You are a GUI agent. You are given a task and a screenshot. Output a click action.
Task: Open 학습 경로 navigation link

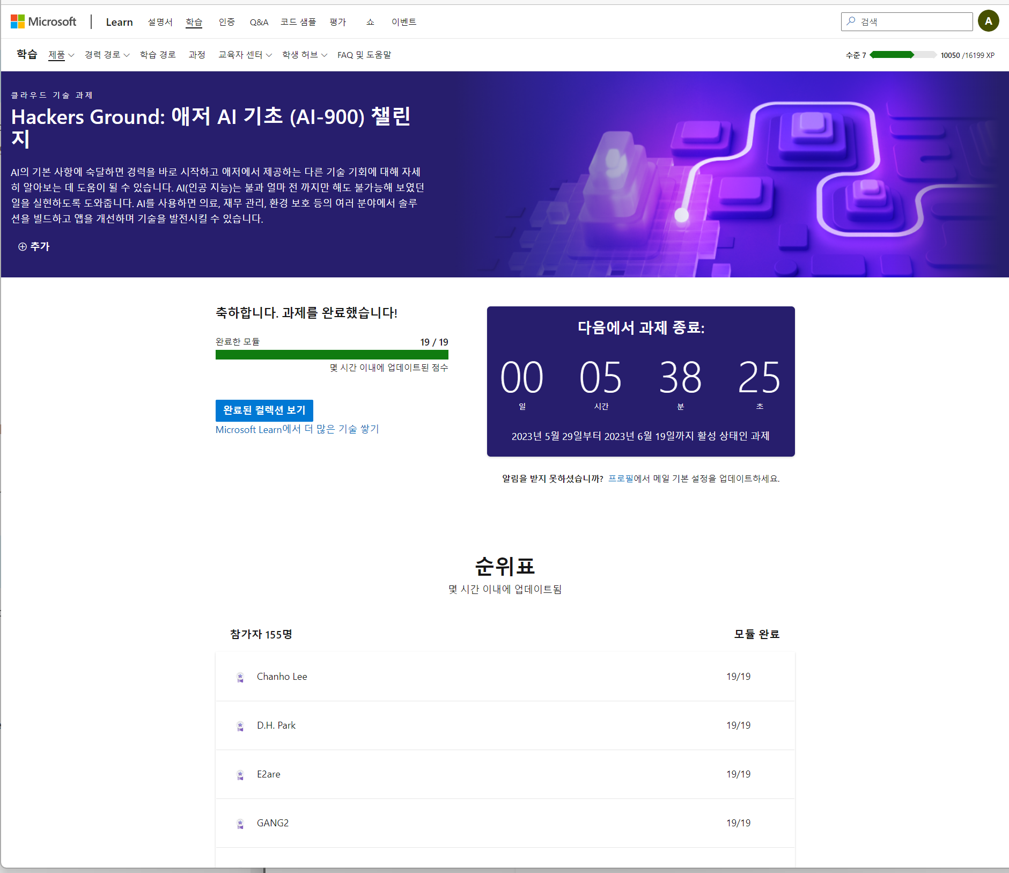tap(158, 55)
